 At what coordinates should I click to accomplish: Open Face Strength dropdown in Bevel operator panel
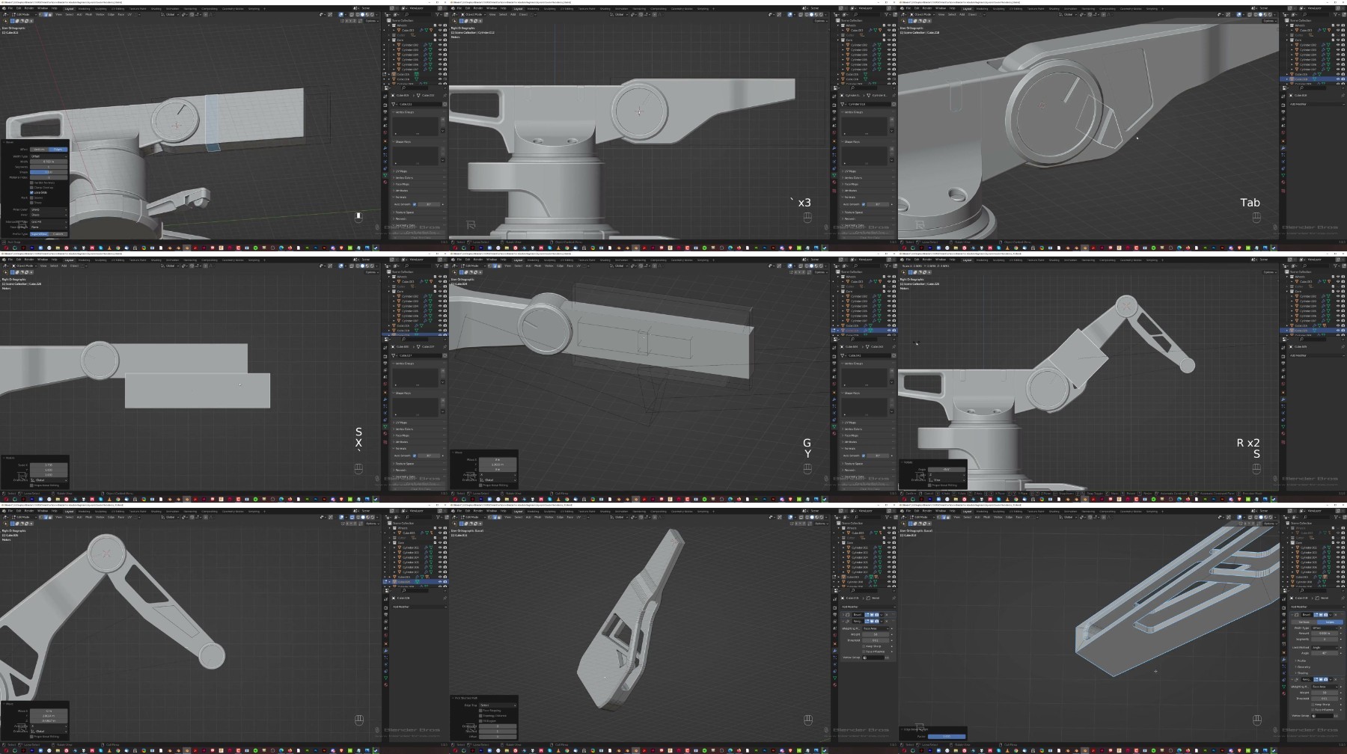pyautogui.click(x=49, y=227)
